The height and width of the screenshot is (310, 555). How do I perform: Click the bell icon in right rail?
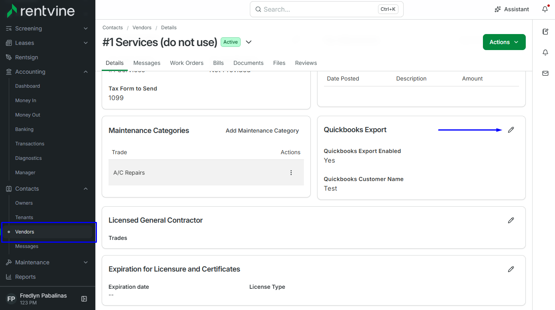tap(545, 52)
